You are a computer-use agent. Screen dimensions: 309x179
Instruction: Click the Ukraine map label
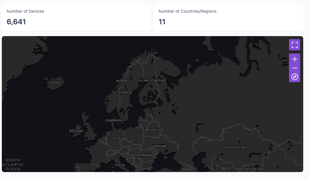(159, 146)
